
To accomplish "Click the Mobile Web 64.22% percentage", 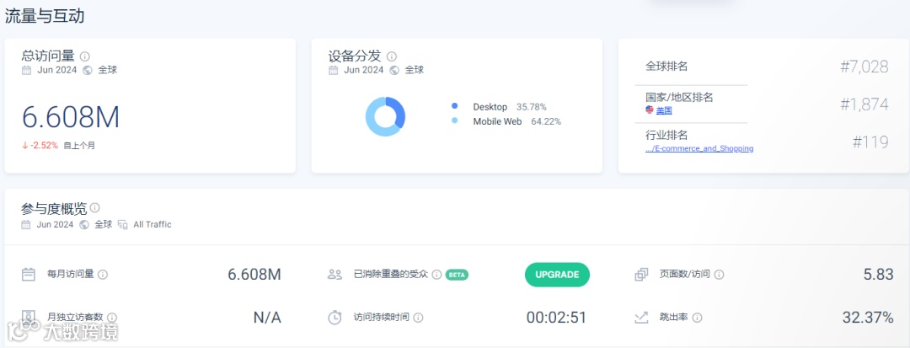I will (546, 122).
